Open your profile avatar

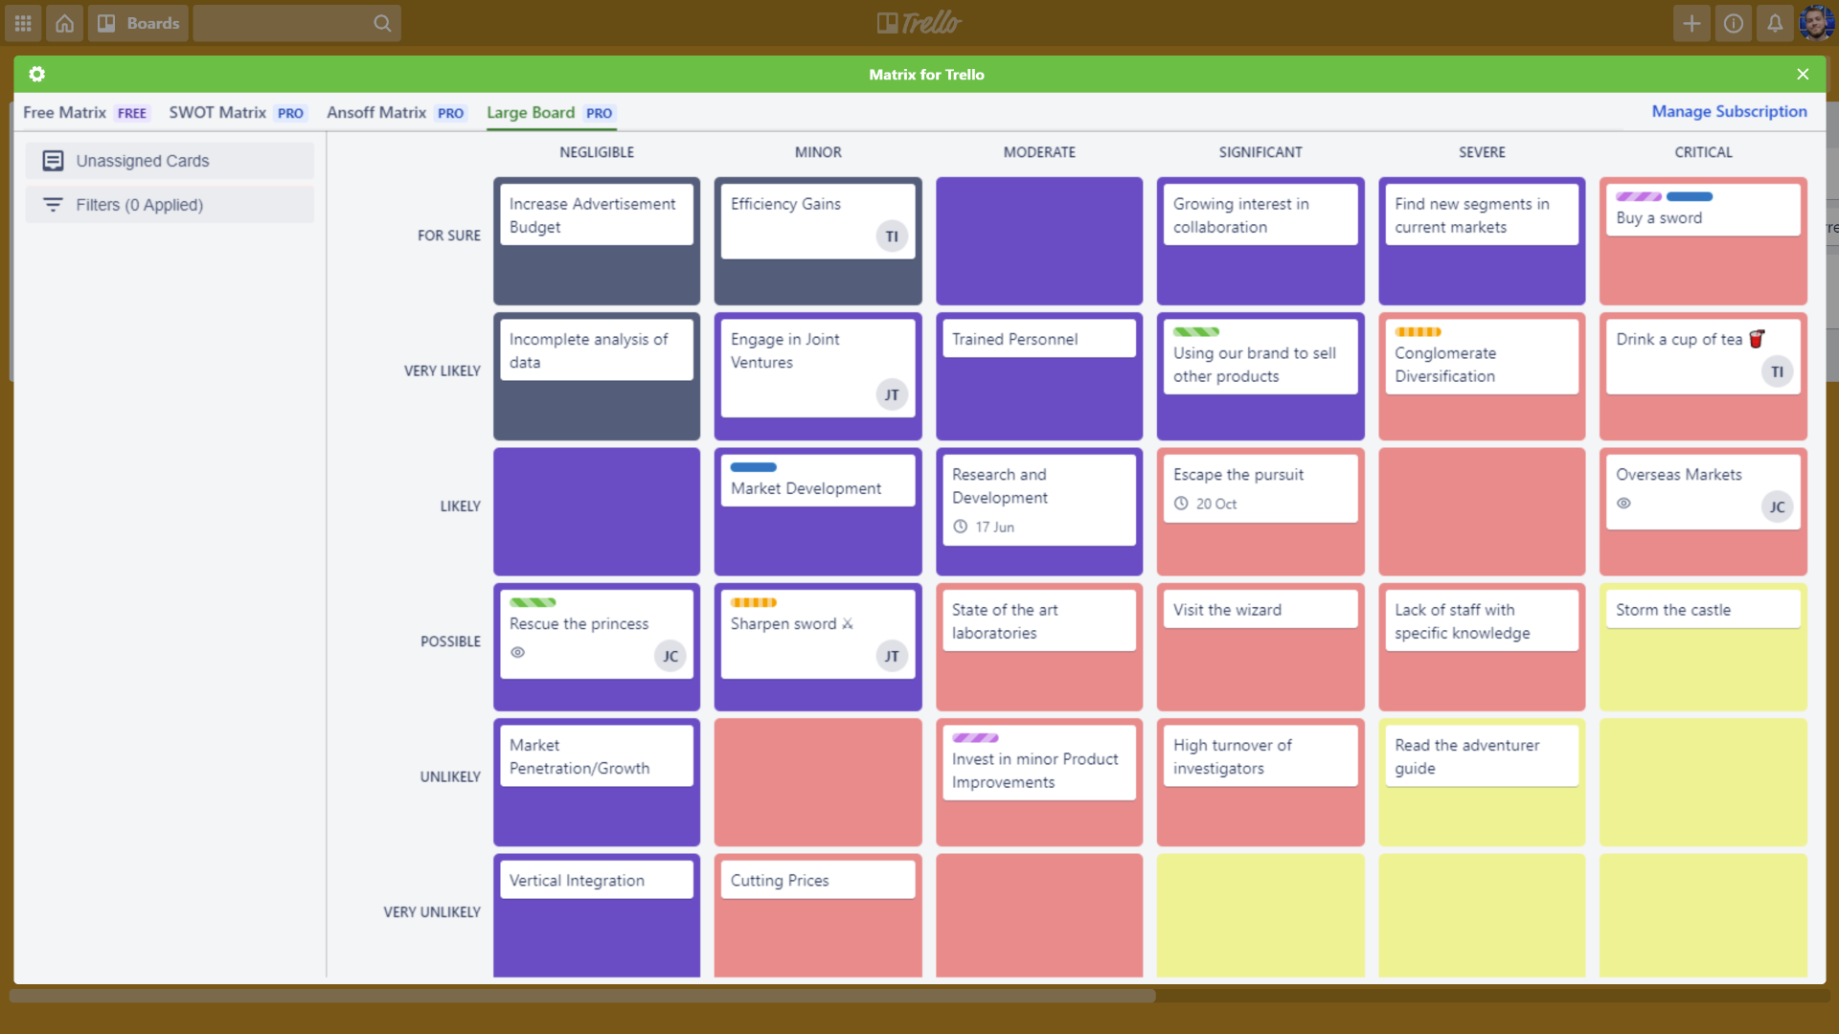tap(1816, 23)
